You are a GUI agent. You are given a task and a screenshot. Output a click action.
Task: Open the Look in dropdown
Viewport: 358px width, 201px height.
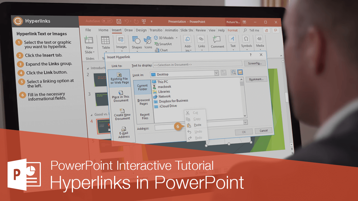coord(216,73)
